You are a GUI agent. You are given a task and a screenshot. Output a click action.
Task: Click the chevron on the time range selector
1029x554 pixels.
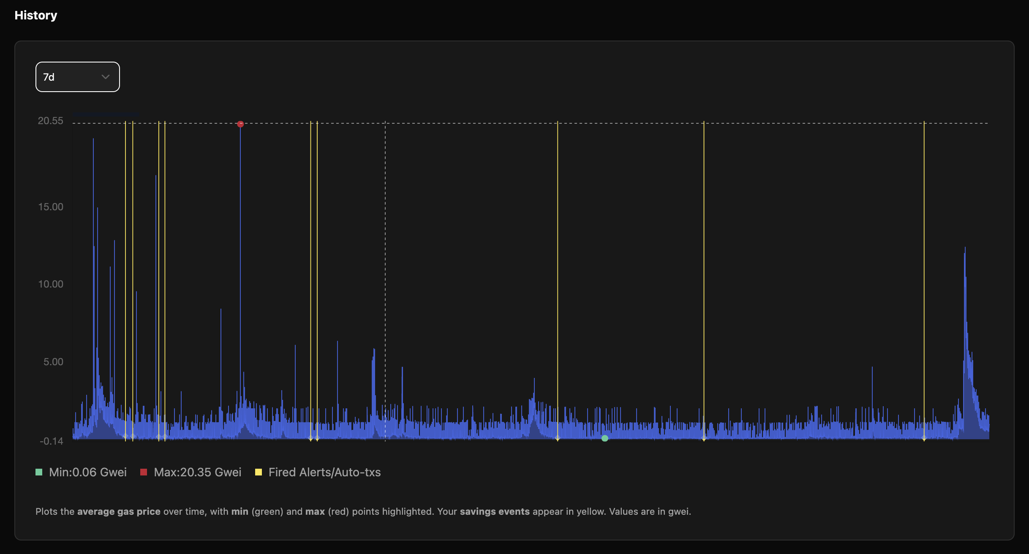tap(105, 77)
